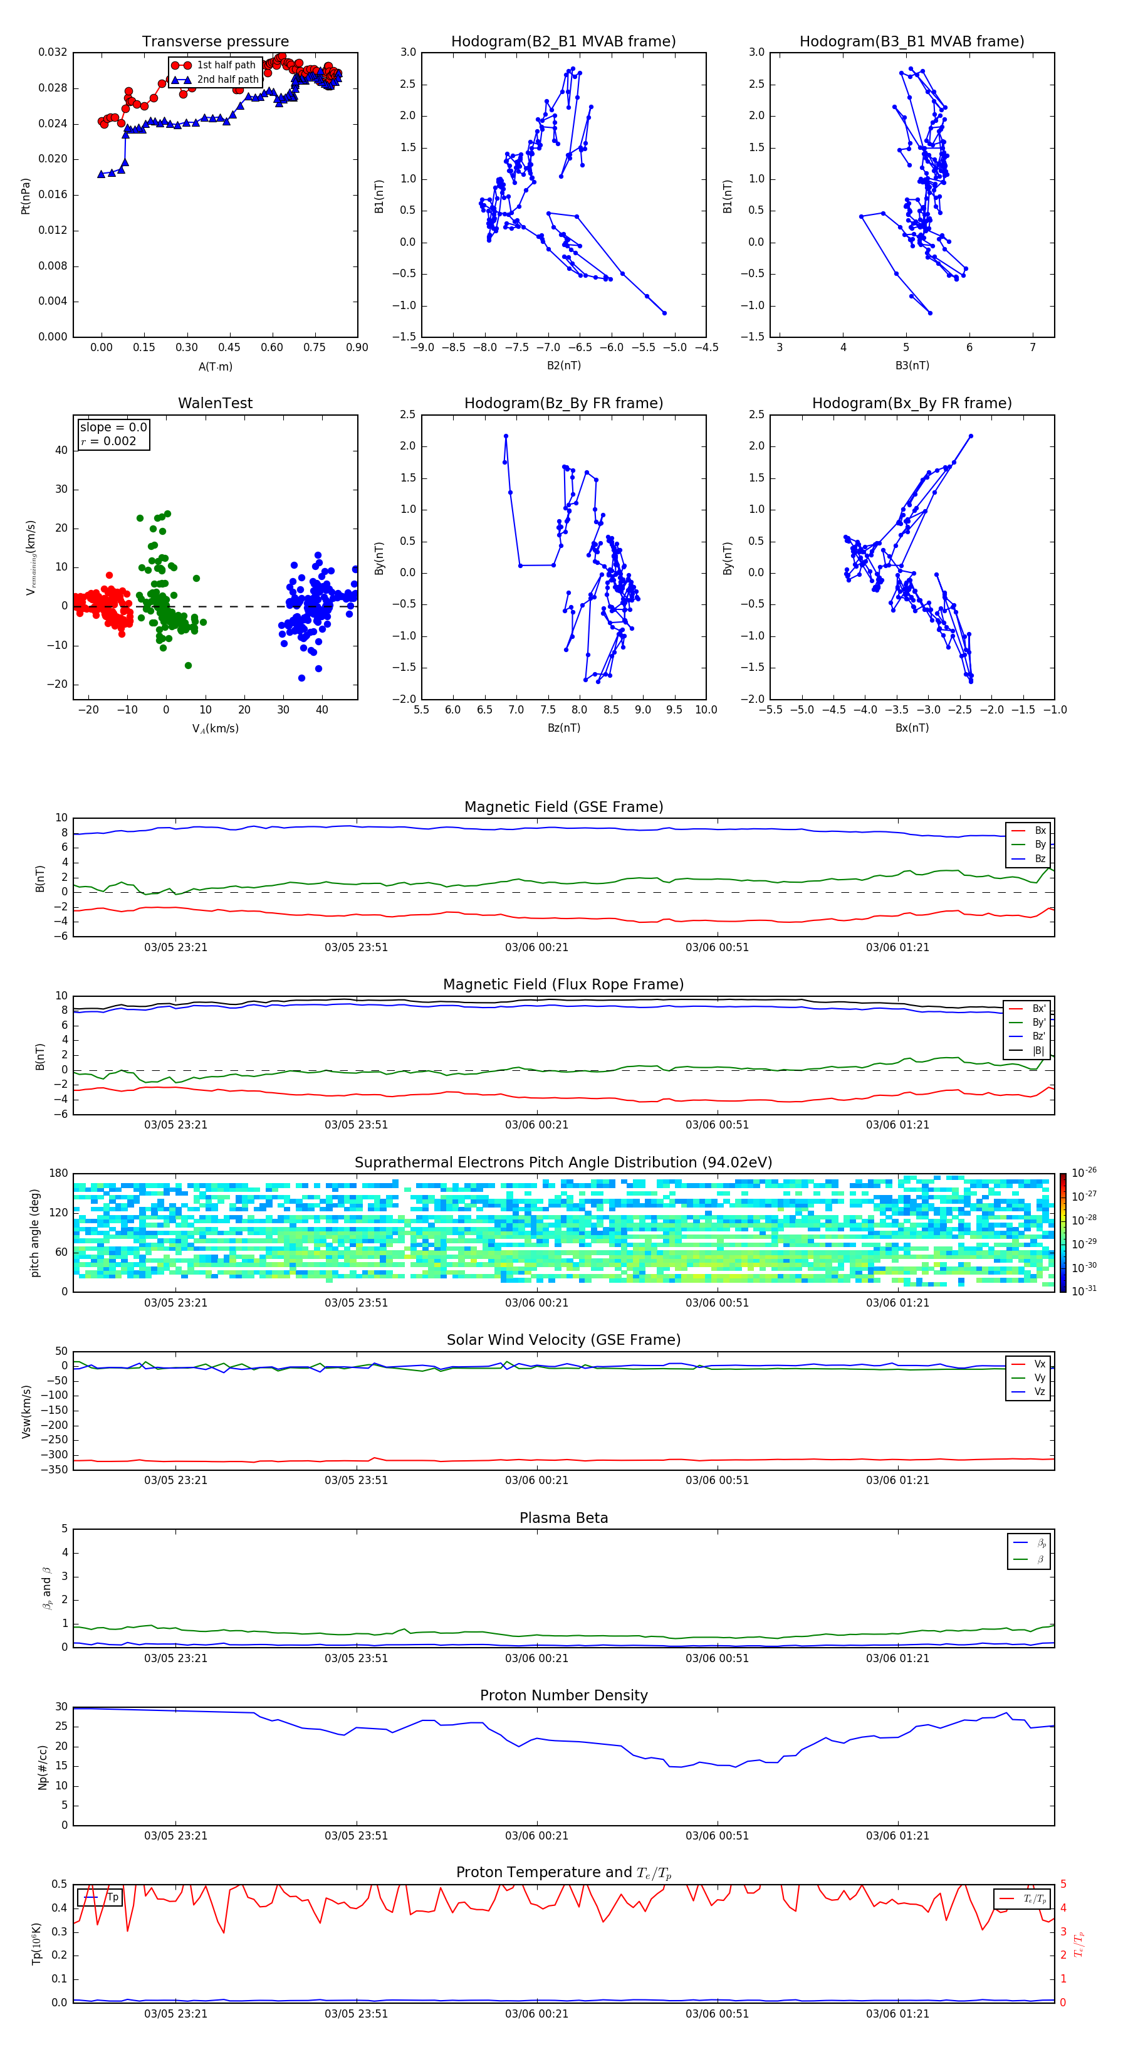Select the By' entry in the Flux Rope legend
Screen dimensions: 1128x2069
pyautogui.click(x=1027, y=1023)
